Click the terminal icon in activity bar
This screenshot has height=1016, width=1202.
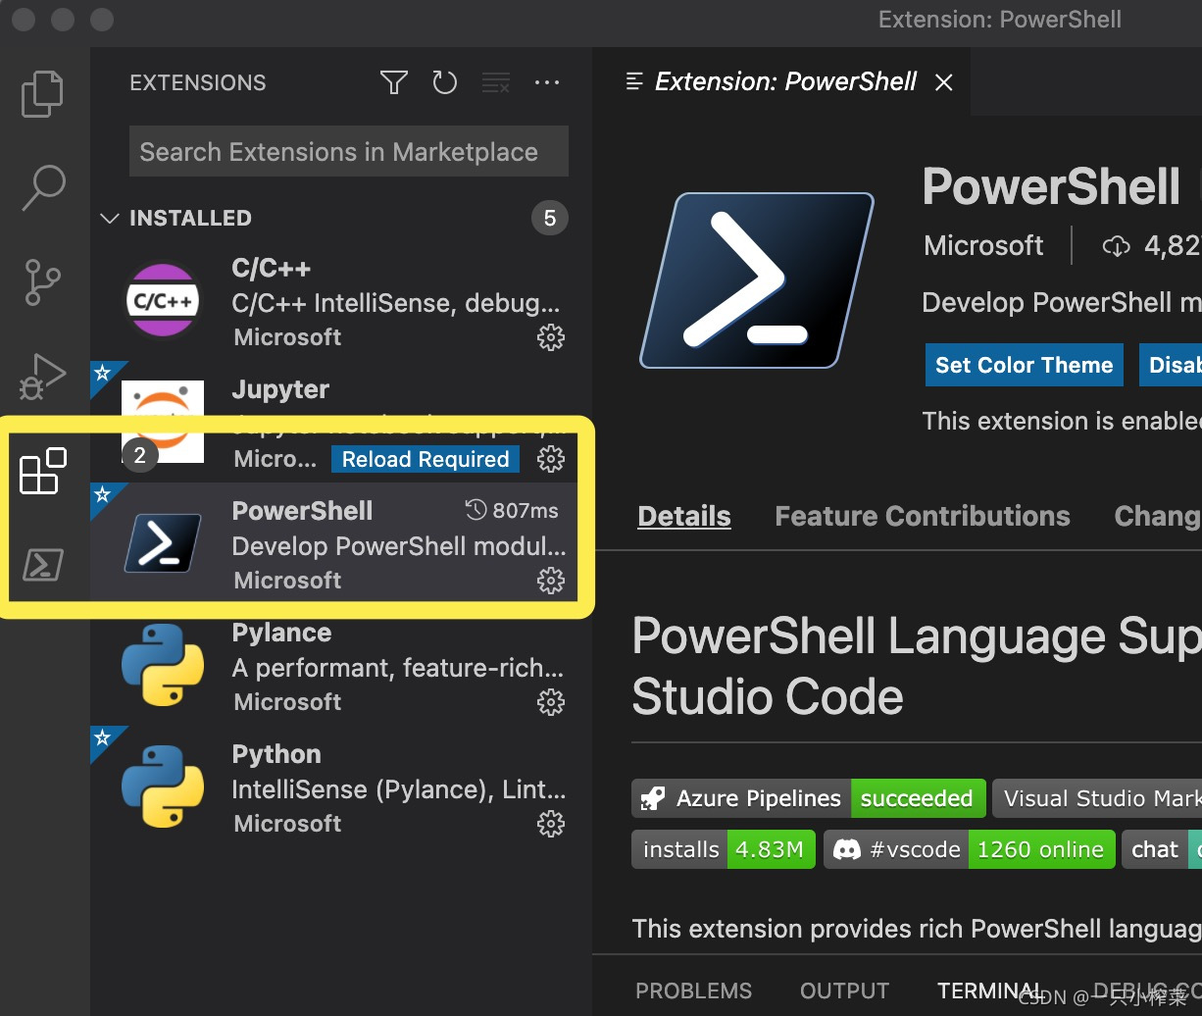point(41,565)
